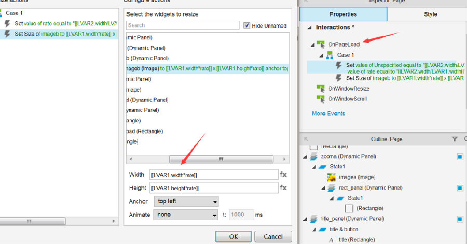
Task: Click the filter icon in Outline panel header
Action: pyautogui.click(x=455, y=139)
